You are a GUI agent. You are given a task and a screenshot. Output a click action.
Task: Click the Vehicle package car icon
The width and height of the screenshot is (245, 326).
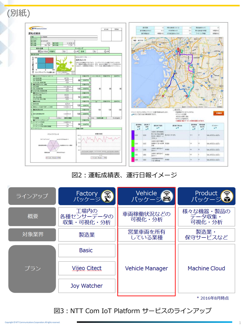click(167, 196)
